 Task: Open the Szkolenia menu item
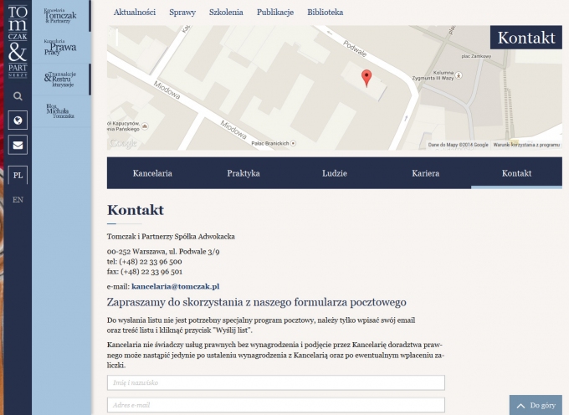(226, 13)
